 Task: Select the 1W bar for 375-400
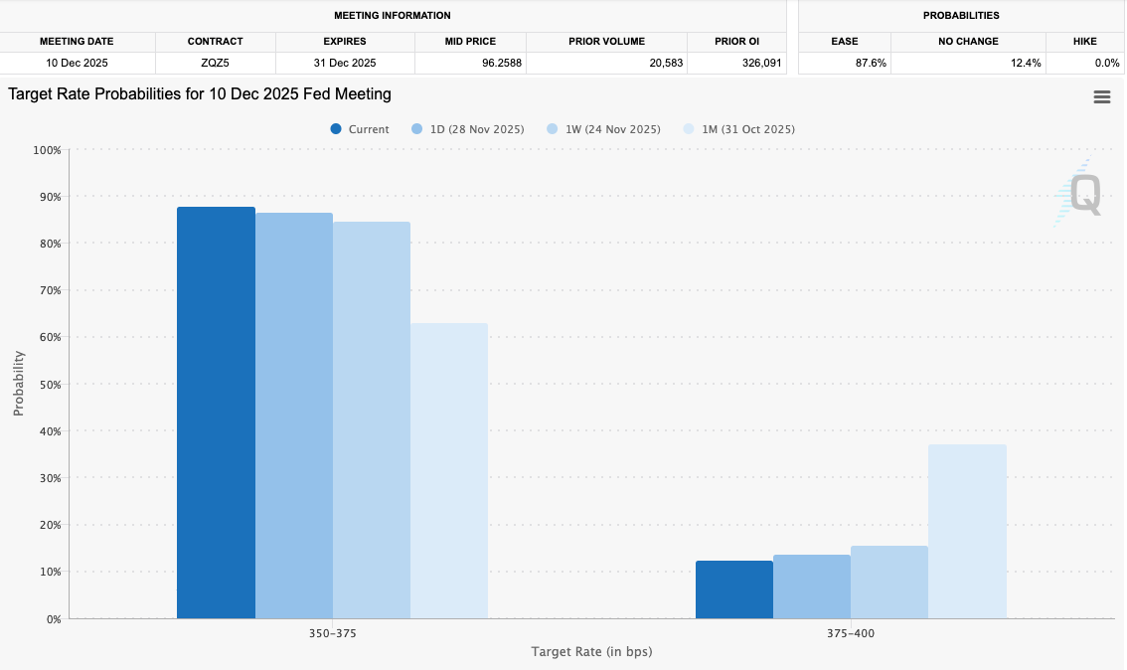coord(888,582)
